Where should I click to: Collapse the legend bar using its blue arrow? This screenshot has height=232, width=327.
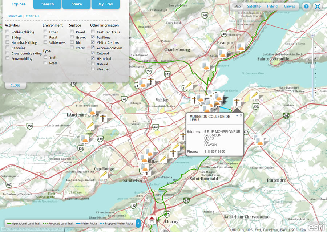(138, 223)
